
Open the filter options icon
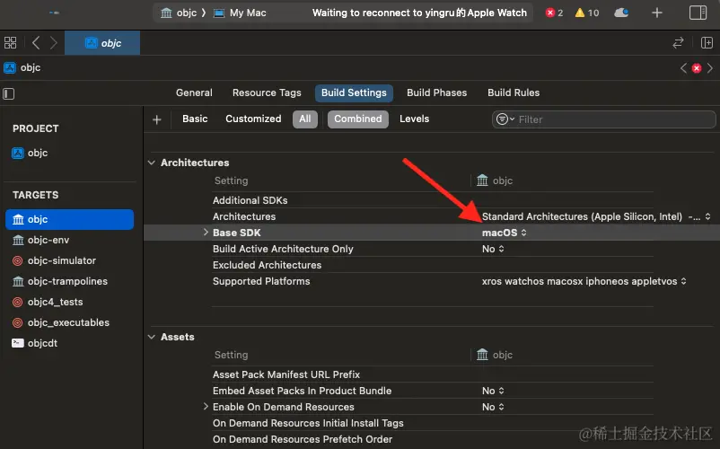click(505, 119)
